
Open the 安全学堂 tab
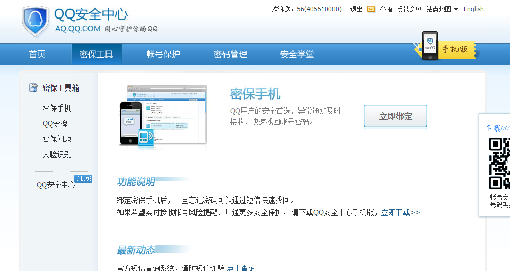coord(297,55)
